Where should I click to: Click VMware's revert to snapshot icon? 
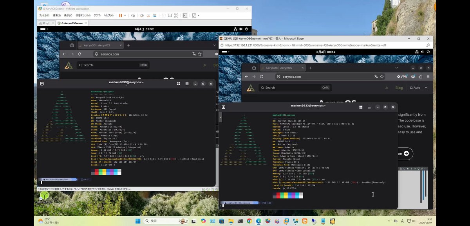(148, 15)
